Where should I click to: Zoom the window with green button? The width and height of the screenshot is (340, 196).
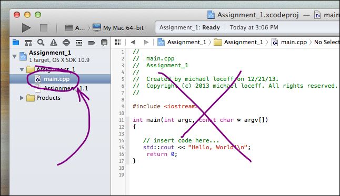tap(38, 15)
